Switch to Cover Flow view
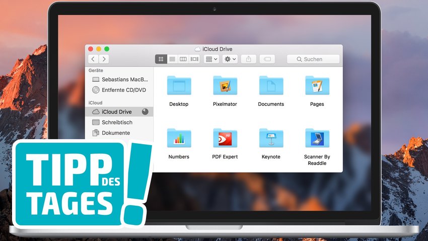428x241 pixels. pyautogui.click(x=194, y=59)
